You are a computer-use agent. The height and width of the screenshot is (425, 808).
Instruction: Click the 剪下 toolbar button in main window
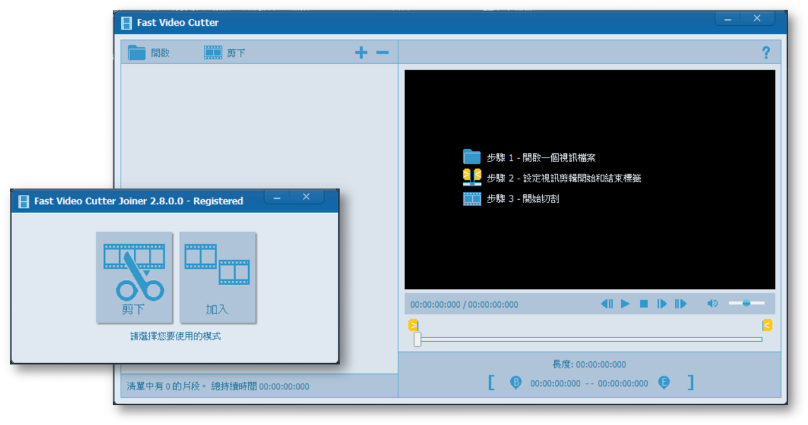[x=225, y=53]
